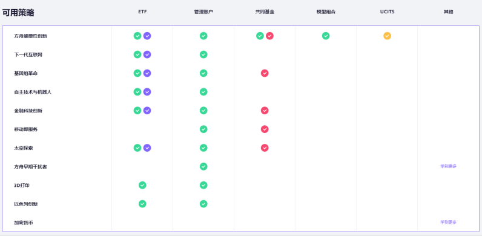This screenshot has width=482, height=237.
Task: Click the 管理账户 check for 3D打印
Action: click(x=203, y=185)
